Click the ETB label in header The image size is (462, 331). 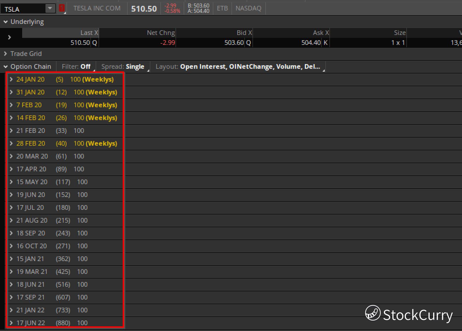point(222,8)
